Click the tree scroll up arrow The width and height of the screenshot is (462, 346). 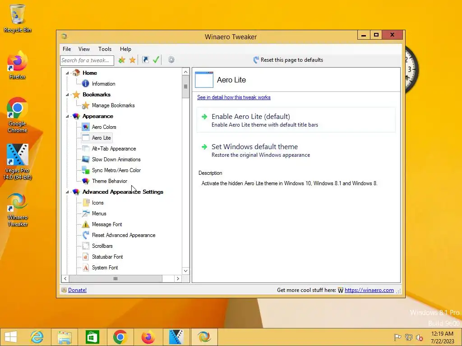[185, 72]
